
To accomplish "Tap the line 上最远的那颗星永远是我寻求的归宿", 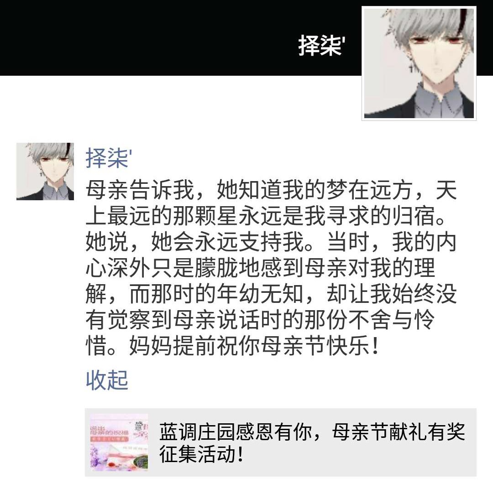I will 265,216.
